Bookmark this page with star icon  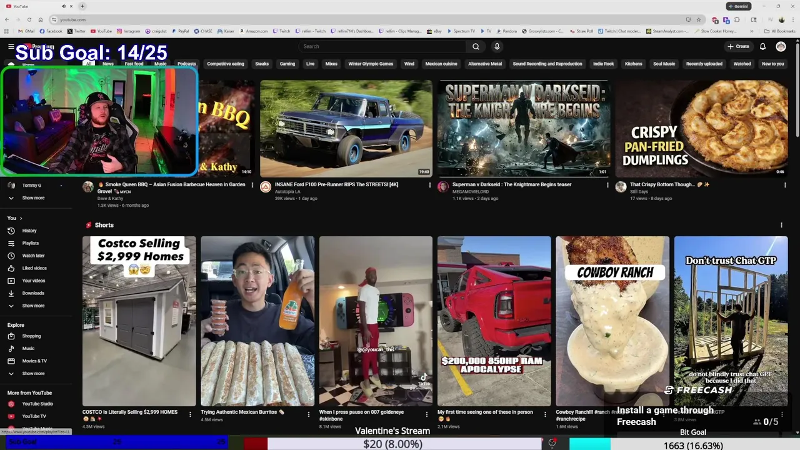point(698,19)
